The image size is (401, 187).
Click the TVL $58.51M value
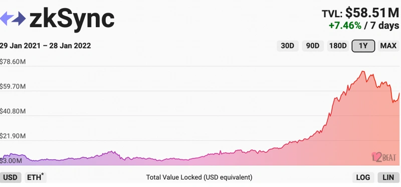click(x=372, y=13)
